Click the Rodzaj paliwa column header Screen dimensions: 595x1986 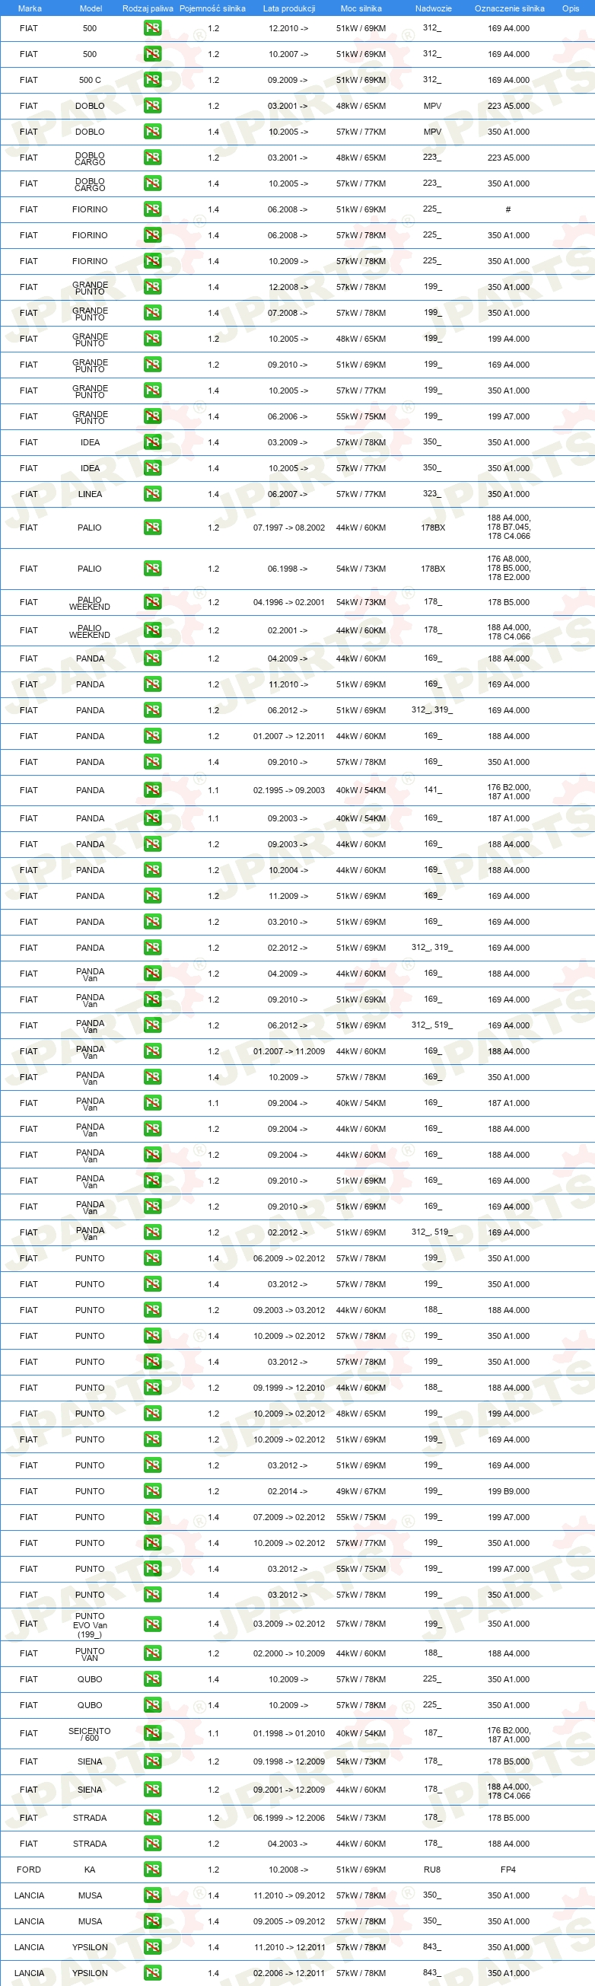click(x=148, y=8)
